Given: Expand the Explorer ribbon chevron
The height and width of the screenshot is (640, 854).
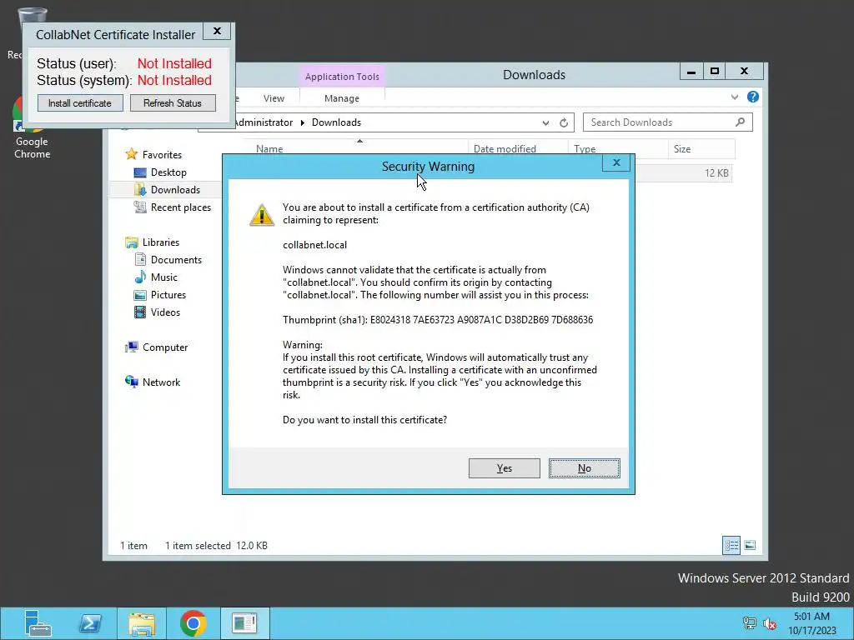Looking at the screenshot, I should pos(734,97).
